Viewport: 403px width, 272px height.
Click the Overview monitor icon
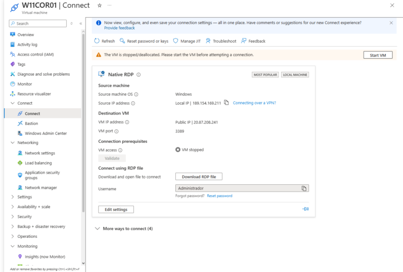[13, 35]
